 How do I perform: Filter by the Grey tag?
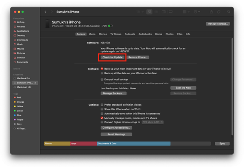coord(18,124)
